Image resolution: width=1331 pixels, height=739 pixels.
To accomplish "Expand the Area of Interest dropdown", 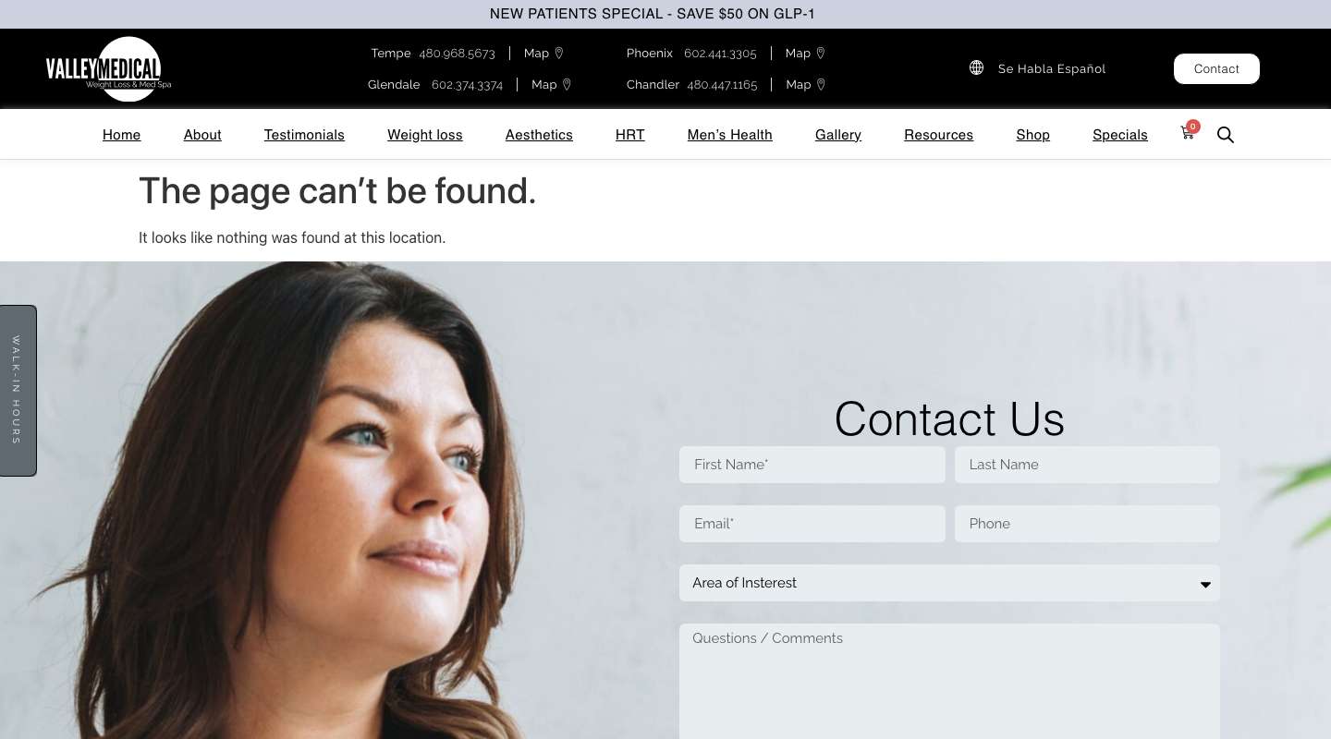I will [949, 583].
